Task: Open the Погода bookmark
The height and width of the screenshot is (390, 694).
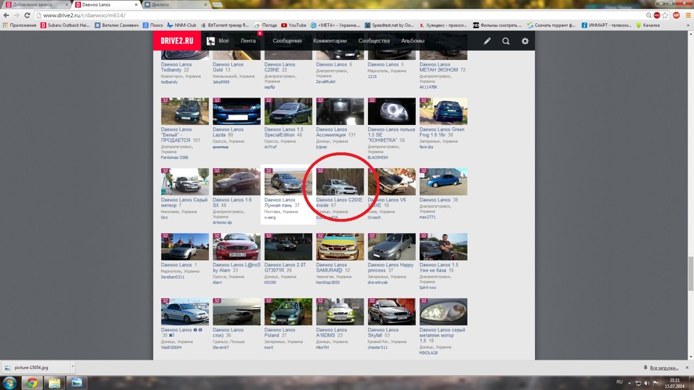Action: 265,25
